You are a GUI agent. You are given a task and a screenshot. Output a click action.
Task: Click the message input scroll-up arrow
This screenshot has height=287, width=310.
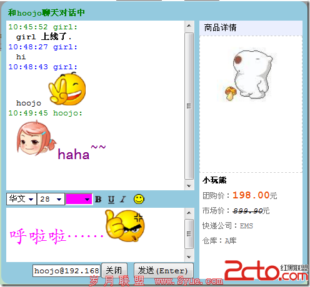(x=189, y=213)
